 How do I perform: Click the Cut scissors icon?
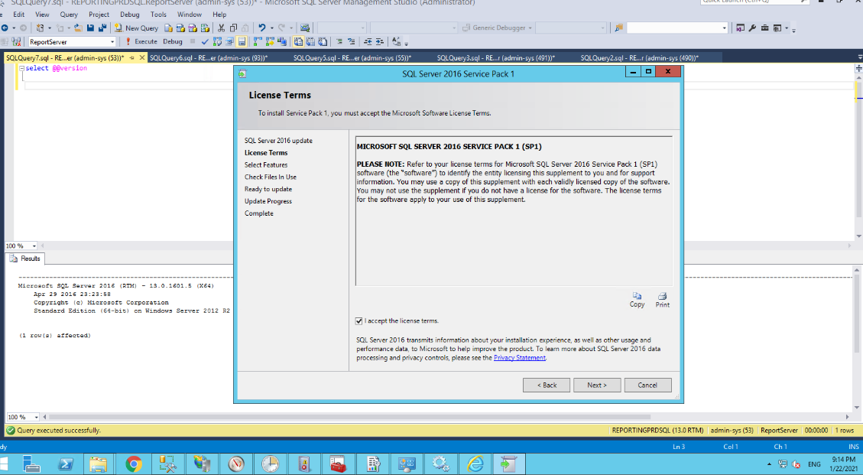click(221, 28)
